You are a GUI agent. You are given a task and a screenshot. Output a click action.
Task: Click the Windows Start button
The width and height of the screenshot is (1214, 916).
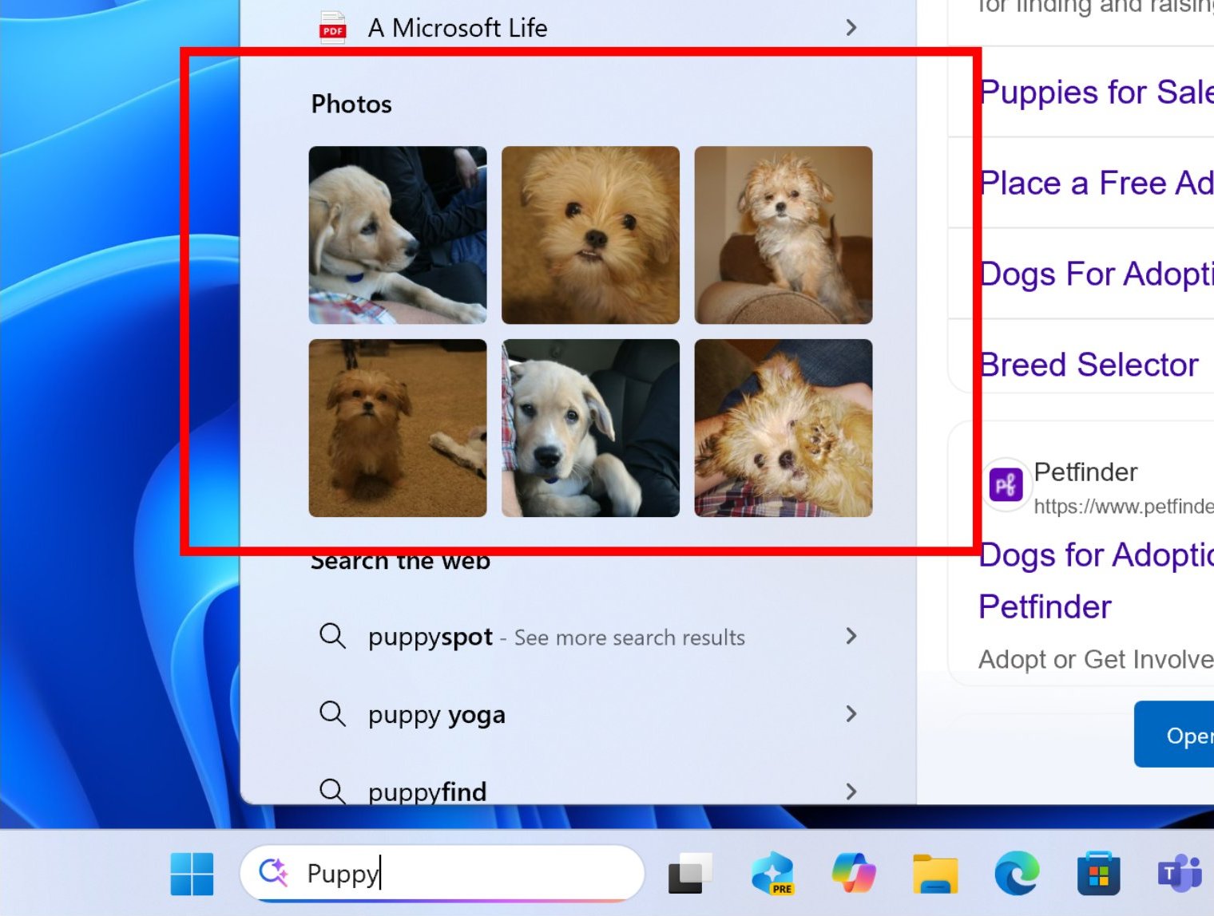192,875
